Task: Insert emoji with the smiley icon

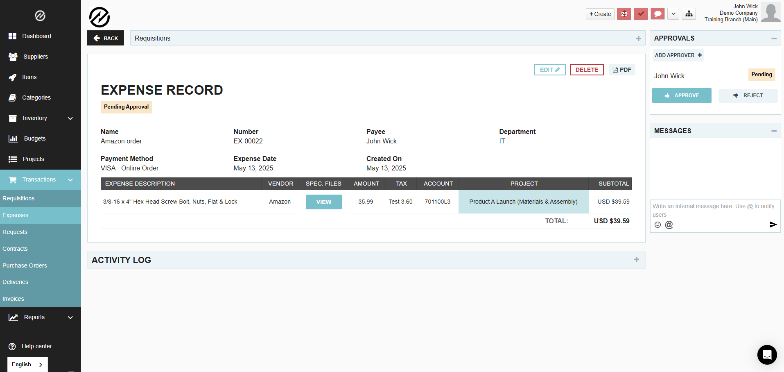Action: [657, 225]
